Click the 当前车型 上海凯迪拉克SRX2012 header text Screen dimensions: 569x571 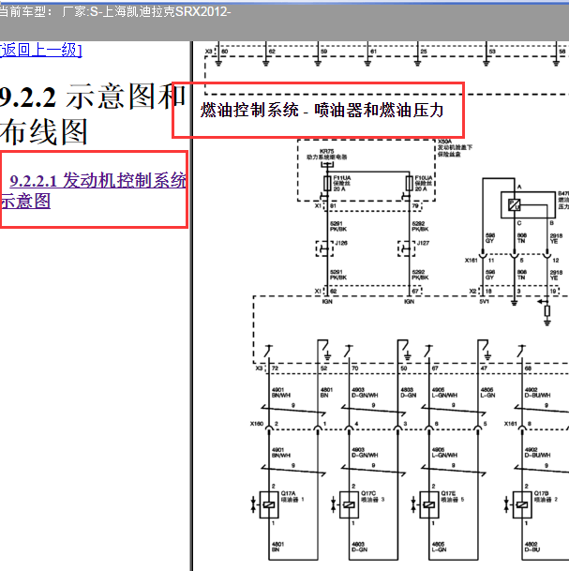pos(115,11)
